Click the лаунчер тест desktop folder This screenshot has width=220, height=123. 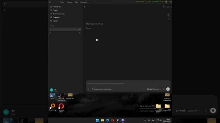(x=70, y=96)
